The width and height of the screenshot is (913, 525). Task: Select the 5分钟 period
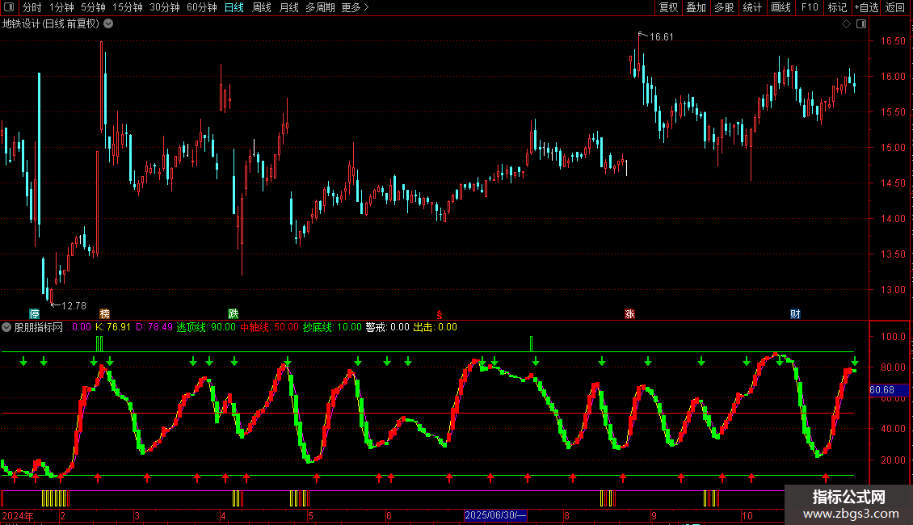pyautogui.click(x=93, y=7)
